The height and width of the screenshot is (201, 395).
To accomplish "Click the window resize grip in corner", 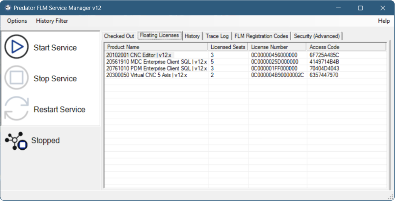I will (x=391, y=197).
